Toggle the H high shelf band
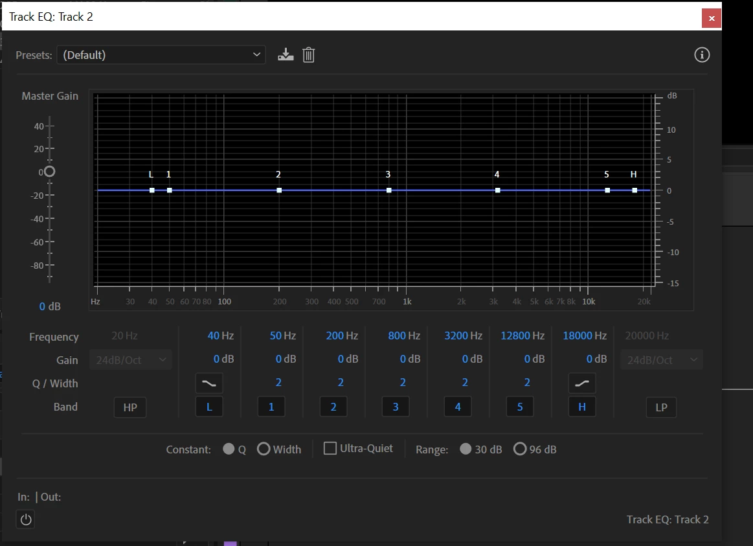This screenshot has width=753, height=546. click(582, 407)
